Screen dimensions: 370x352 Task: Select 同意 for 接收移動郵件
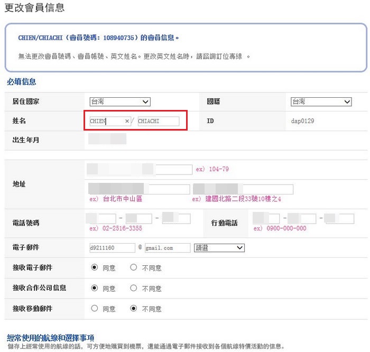pos(95,309)
